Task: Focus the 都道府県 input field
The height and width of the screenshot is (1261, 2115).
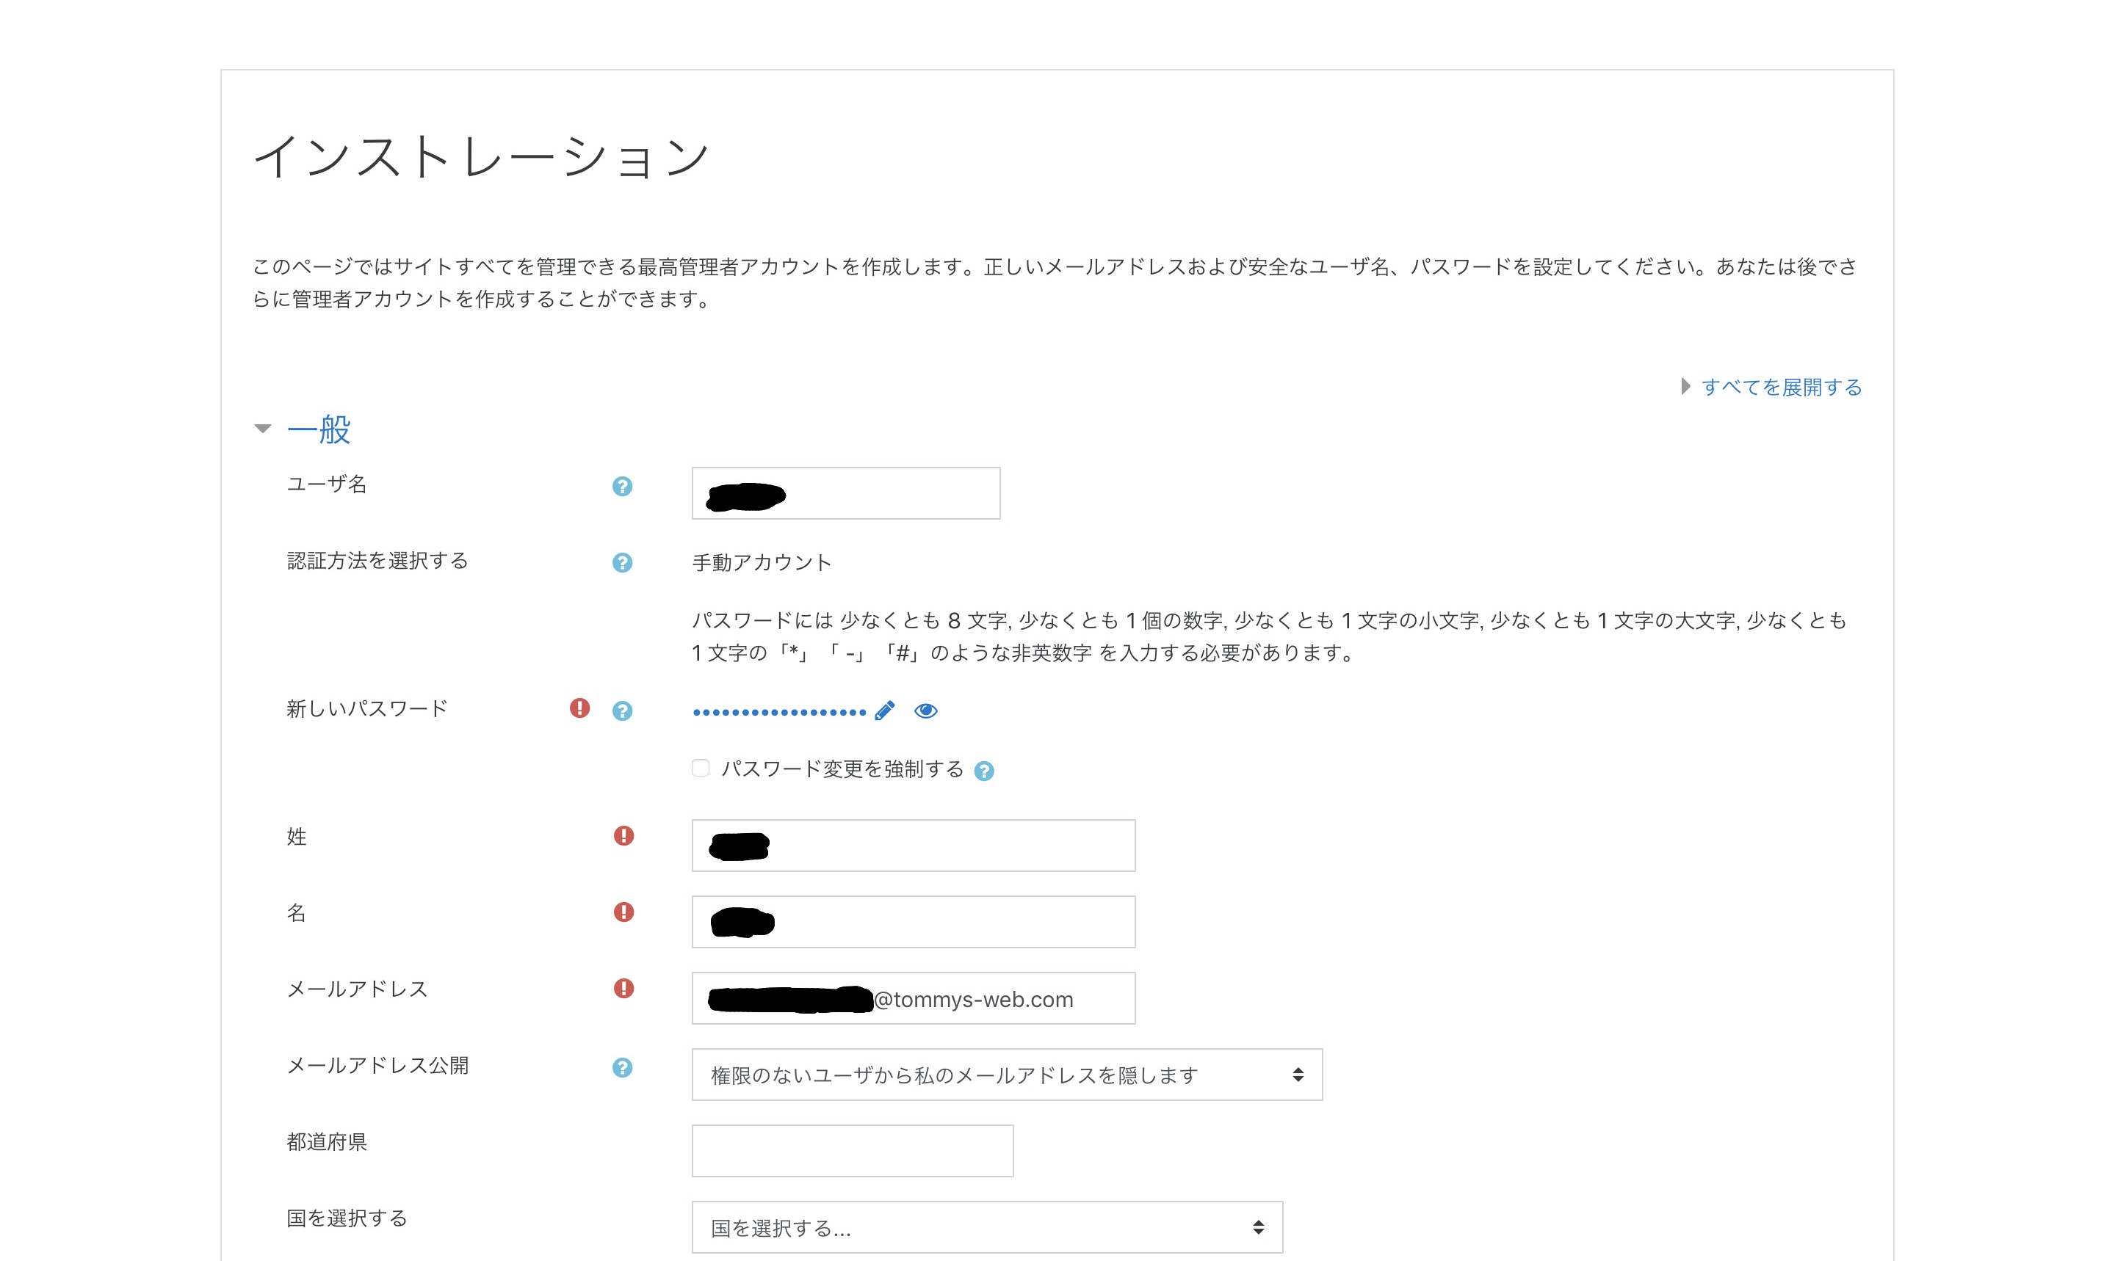Action: tap(853, 1151)
